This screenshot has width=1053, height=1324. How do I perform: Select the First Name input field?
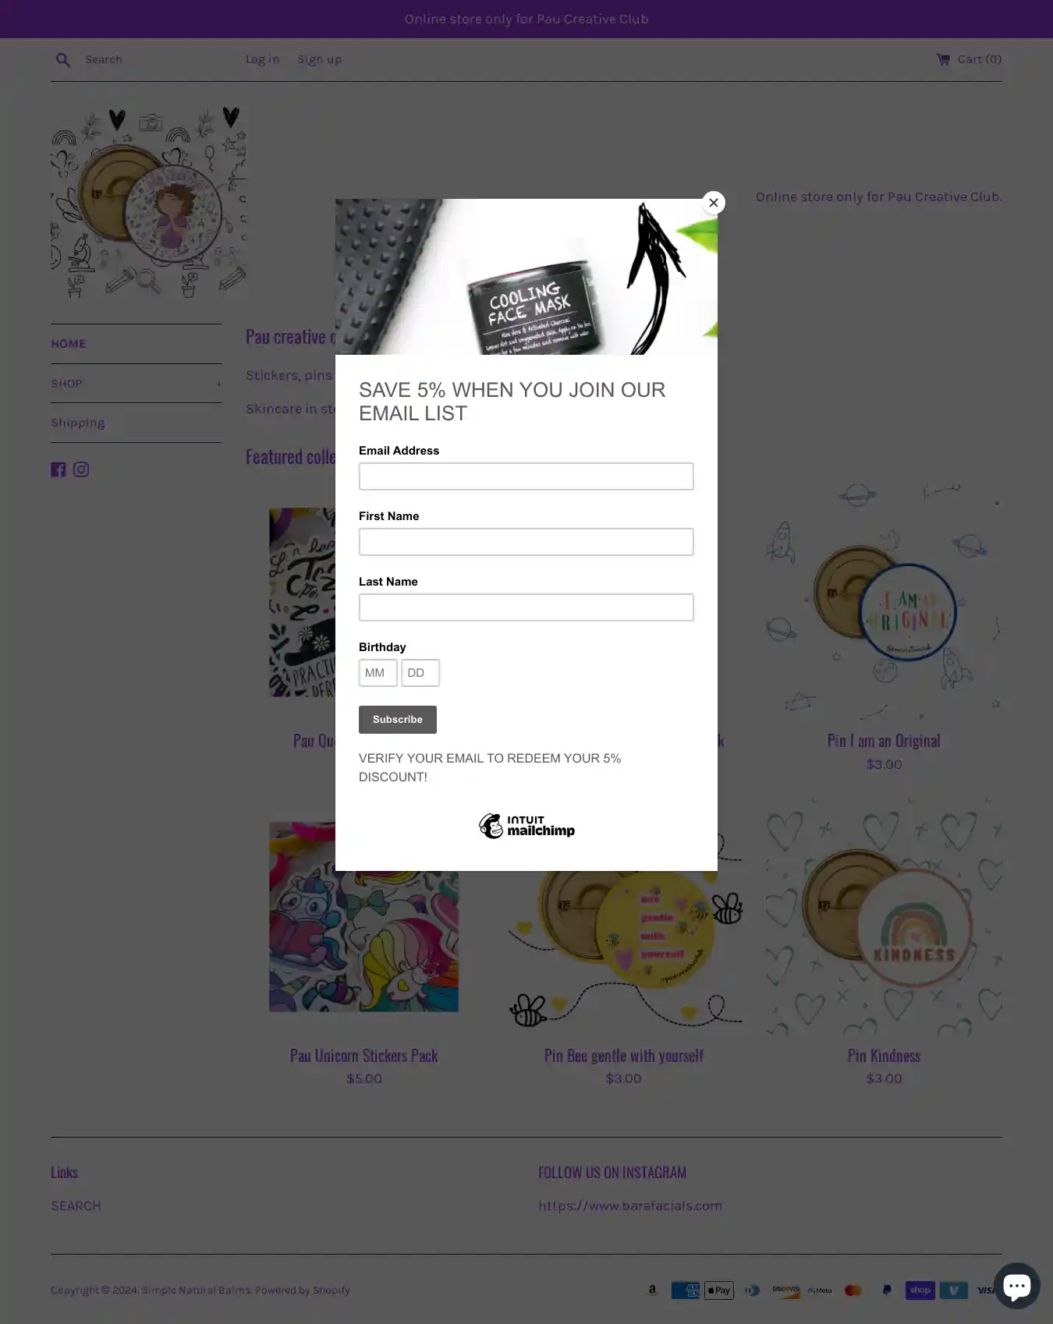pos(526,542)
